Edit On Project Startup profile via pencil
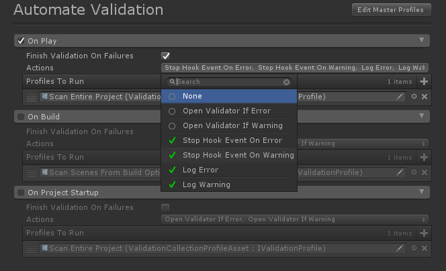Viewport: 446px width, 271px height. click(400, 248)
